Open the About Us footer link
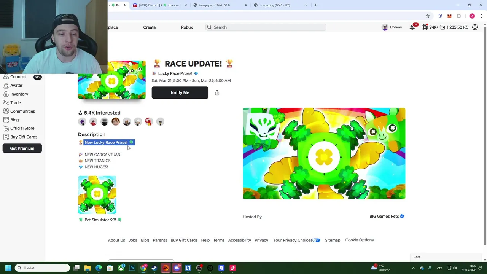Viewport: 487px width, 274px height. [116, 240]
